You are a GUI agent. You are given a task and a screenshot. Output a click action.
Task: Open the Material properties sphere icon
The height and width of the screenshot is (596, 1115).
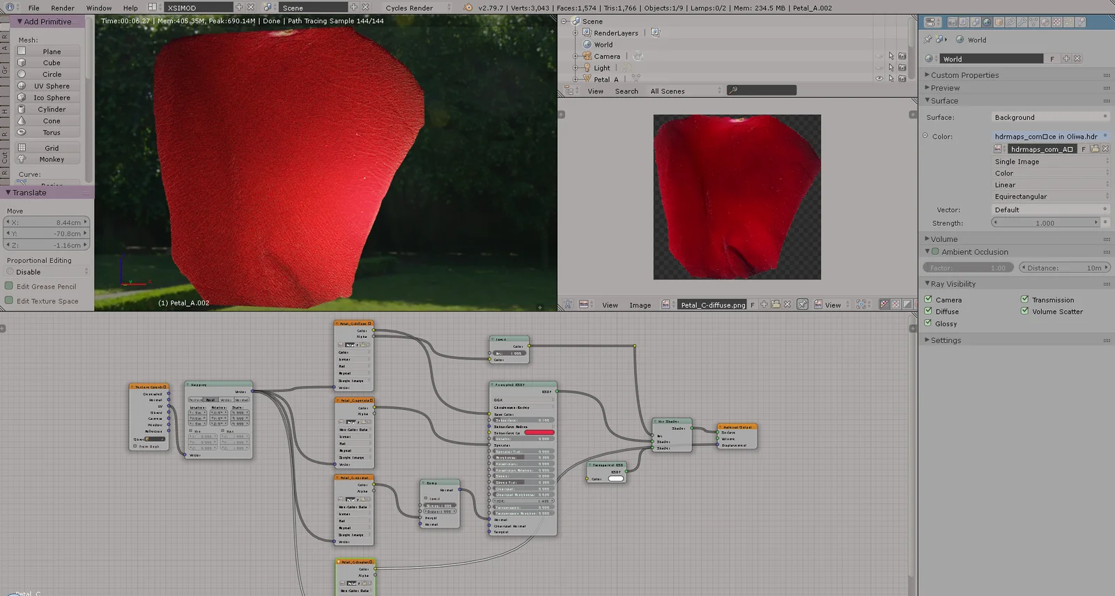click(x=1045, y=22)
